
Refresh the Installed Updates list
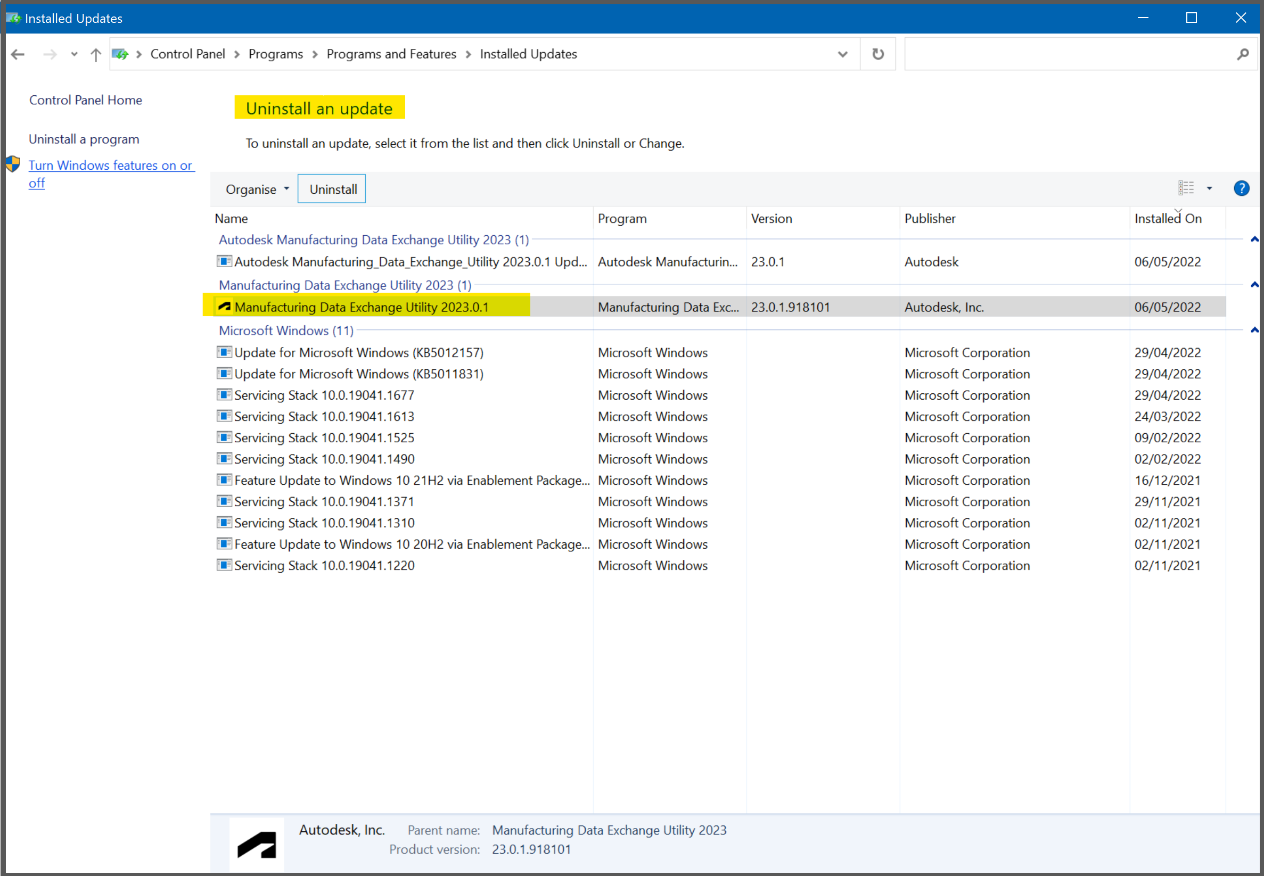878,54
